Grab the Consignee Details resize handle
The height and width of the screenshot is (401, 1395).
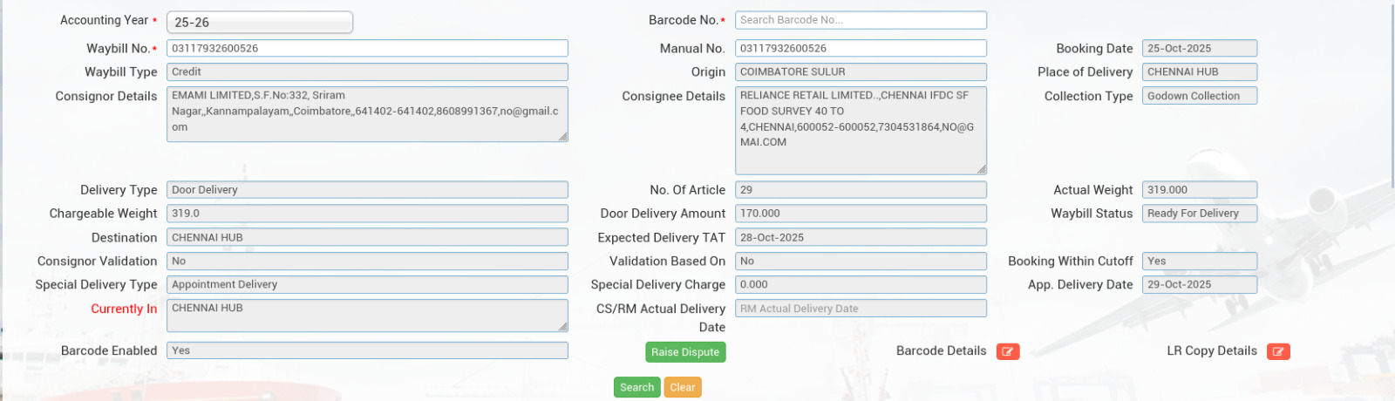pyautogui.click(x=982, y=169)
